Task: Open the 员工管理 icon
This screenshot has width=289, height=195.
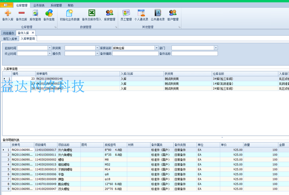Action: tap(126, 13)
